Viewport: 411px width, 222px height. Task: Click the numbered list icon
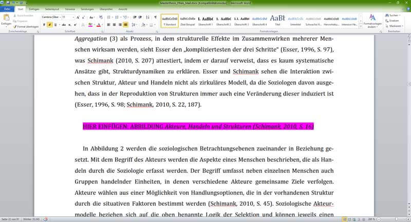coord(117,17)
